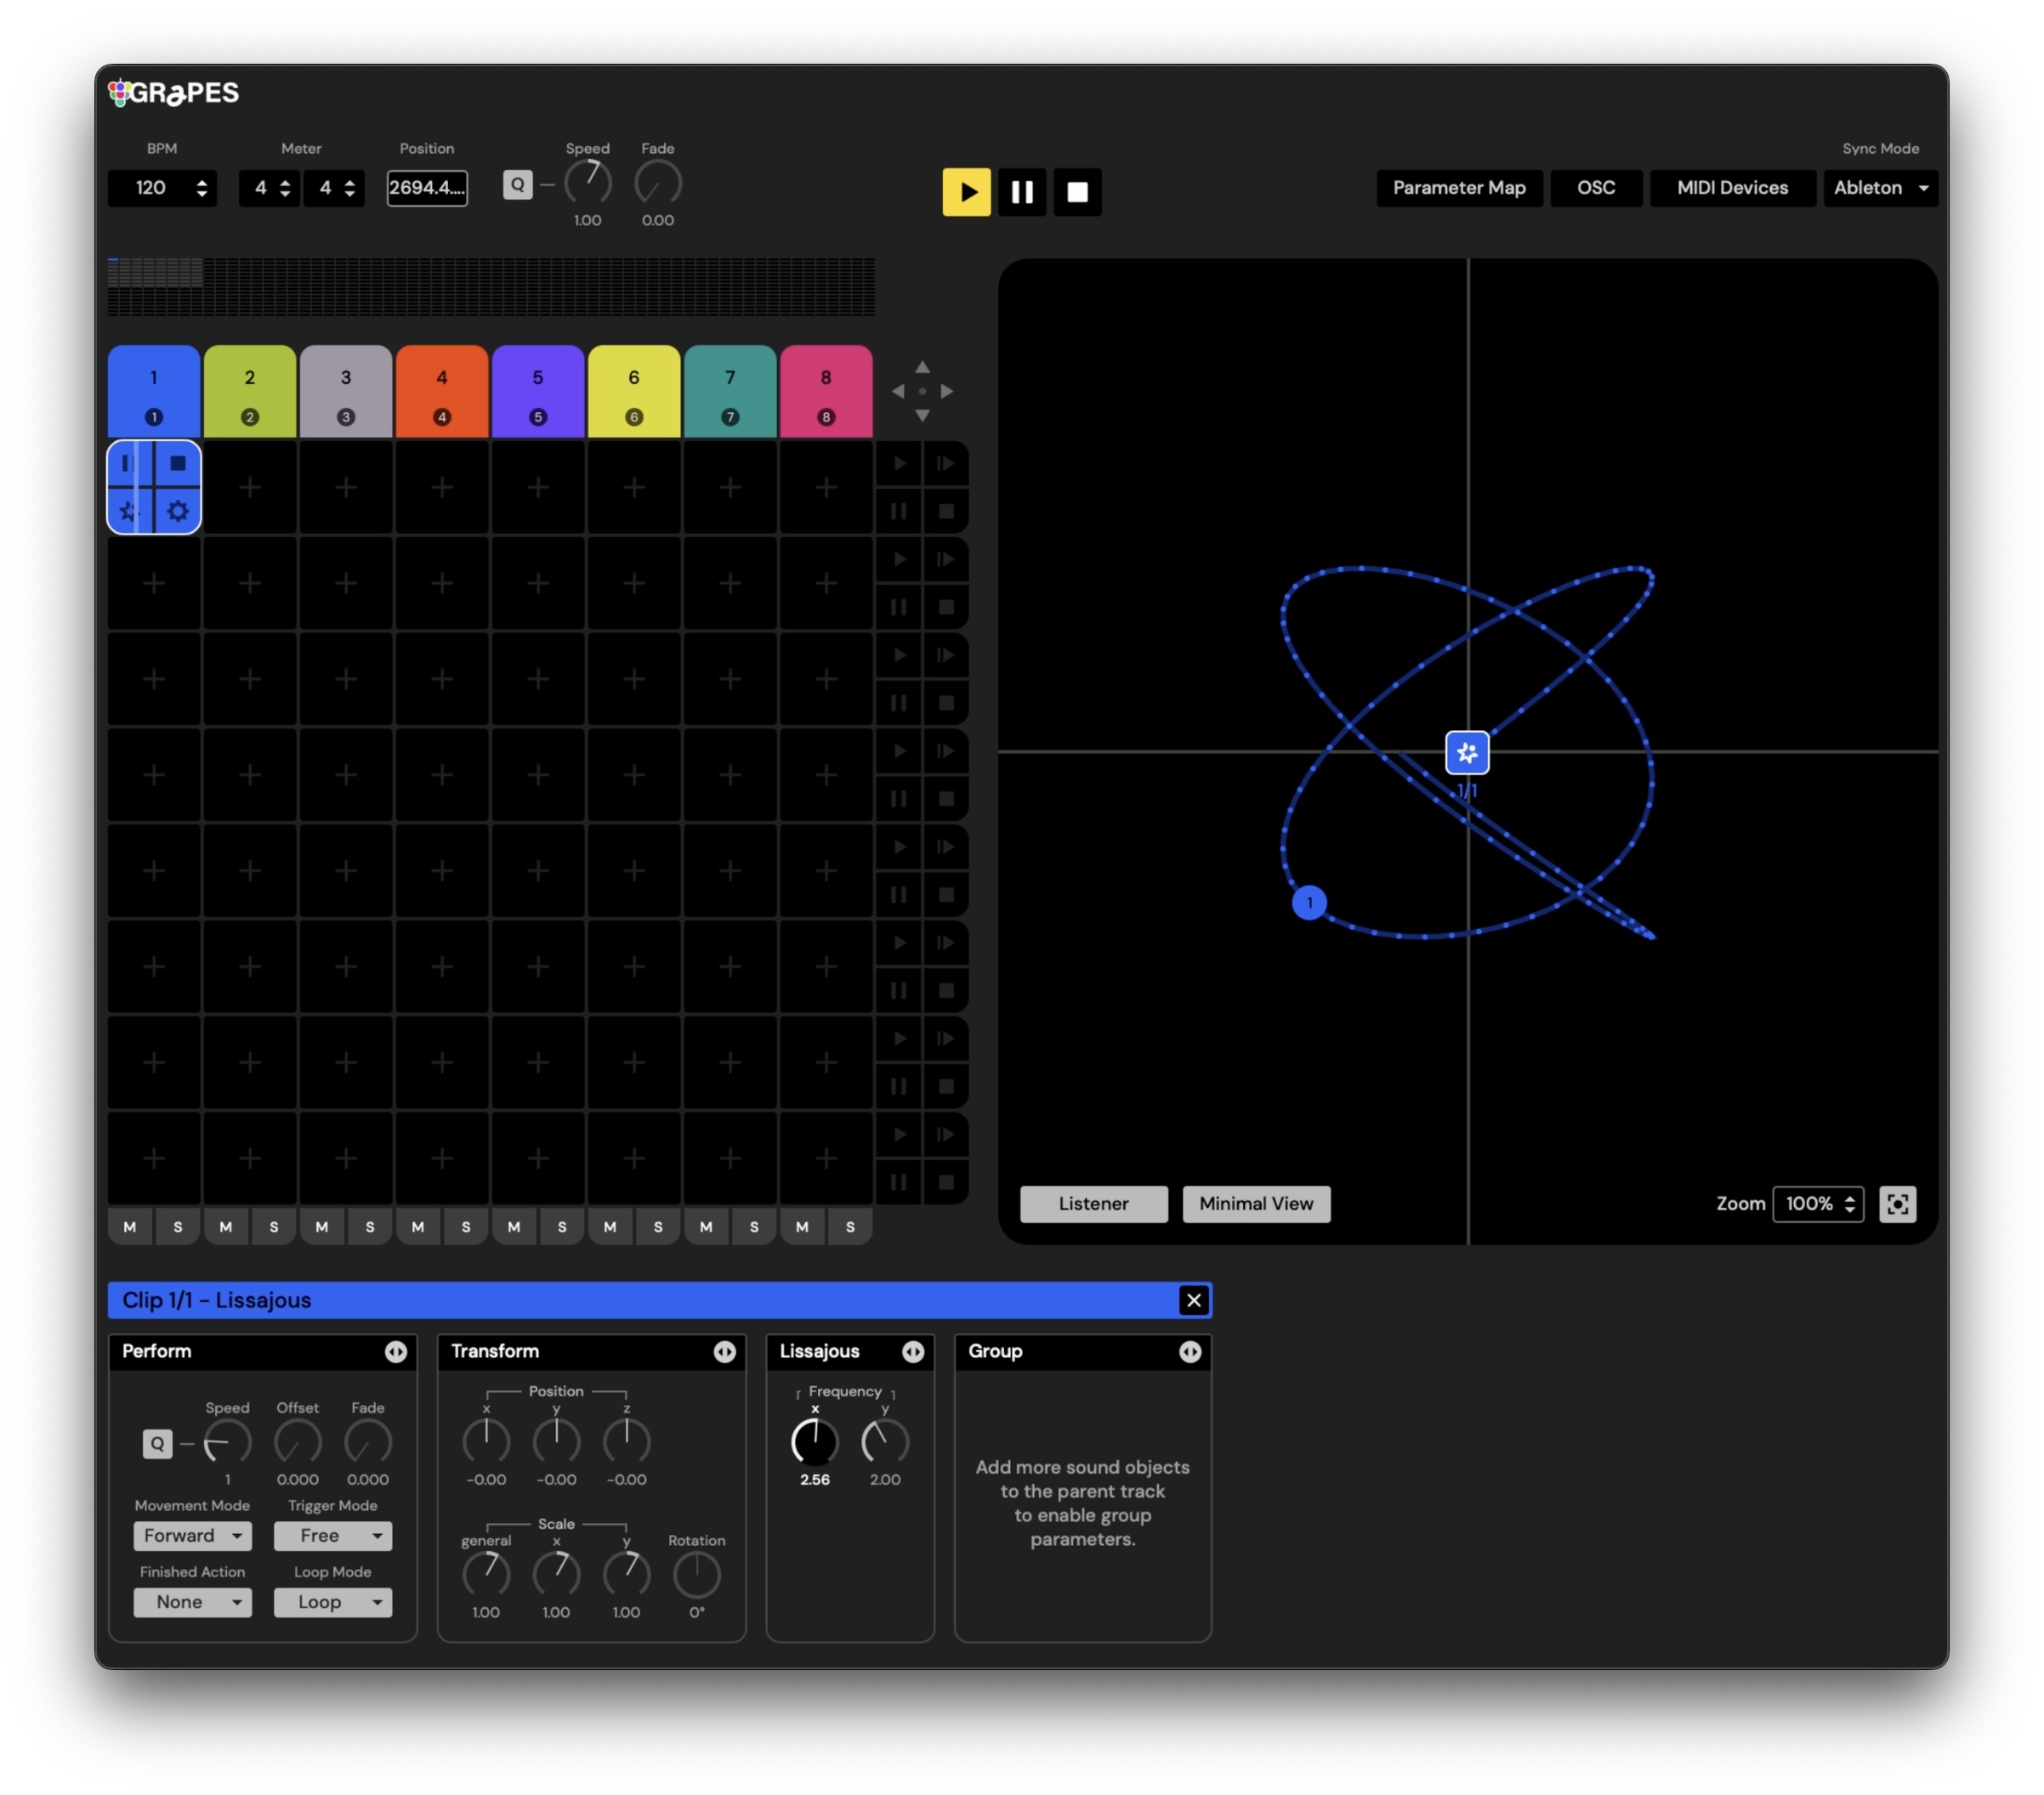Toggle the Q quantize button near Speed
2044x1795 pixels.
coord(517,185)
